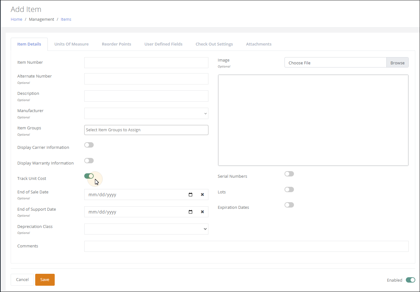Disable the Track Unit Cost switch

(89, 176)
